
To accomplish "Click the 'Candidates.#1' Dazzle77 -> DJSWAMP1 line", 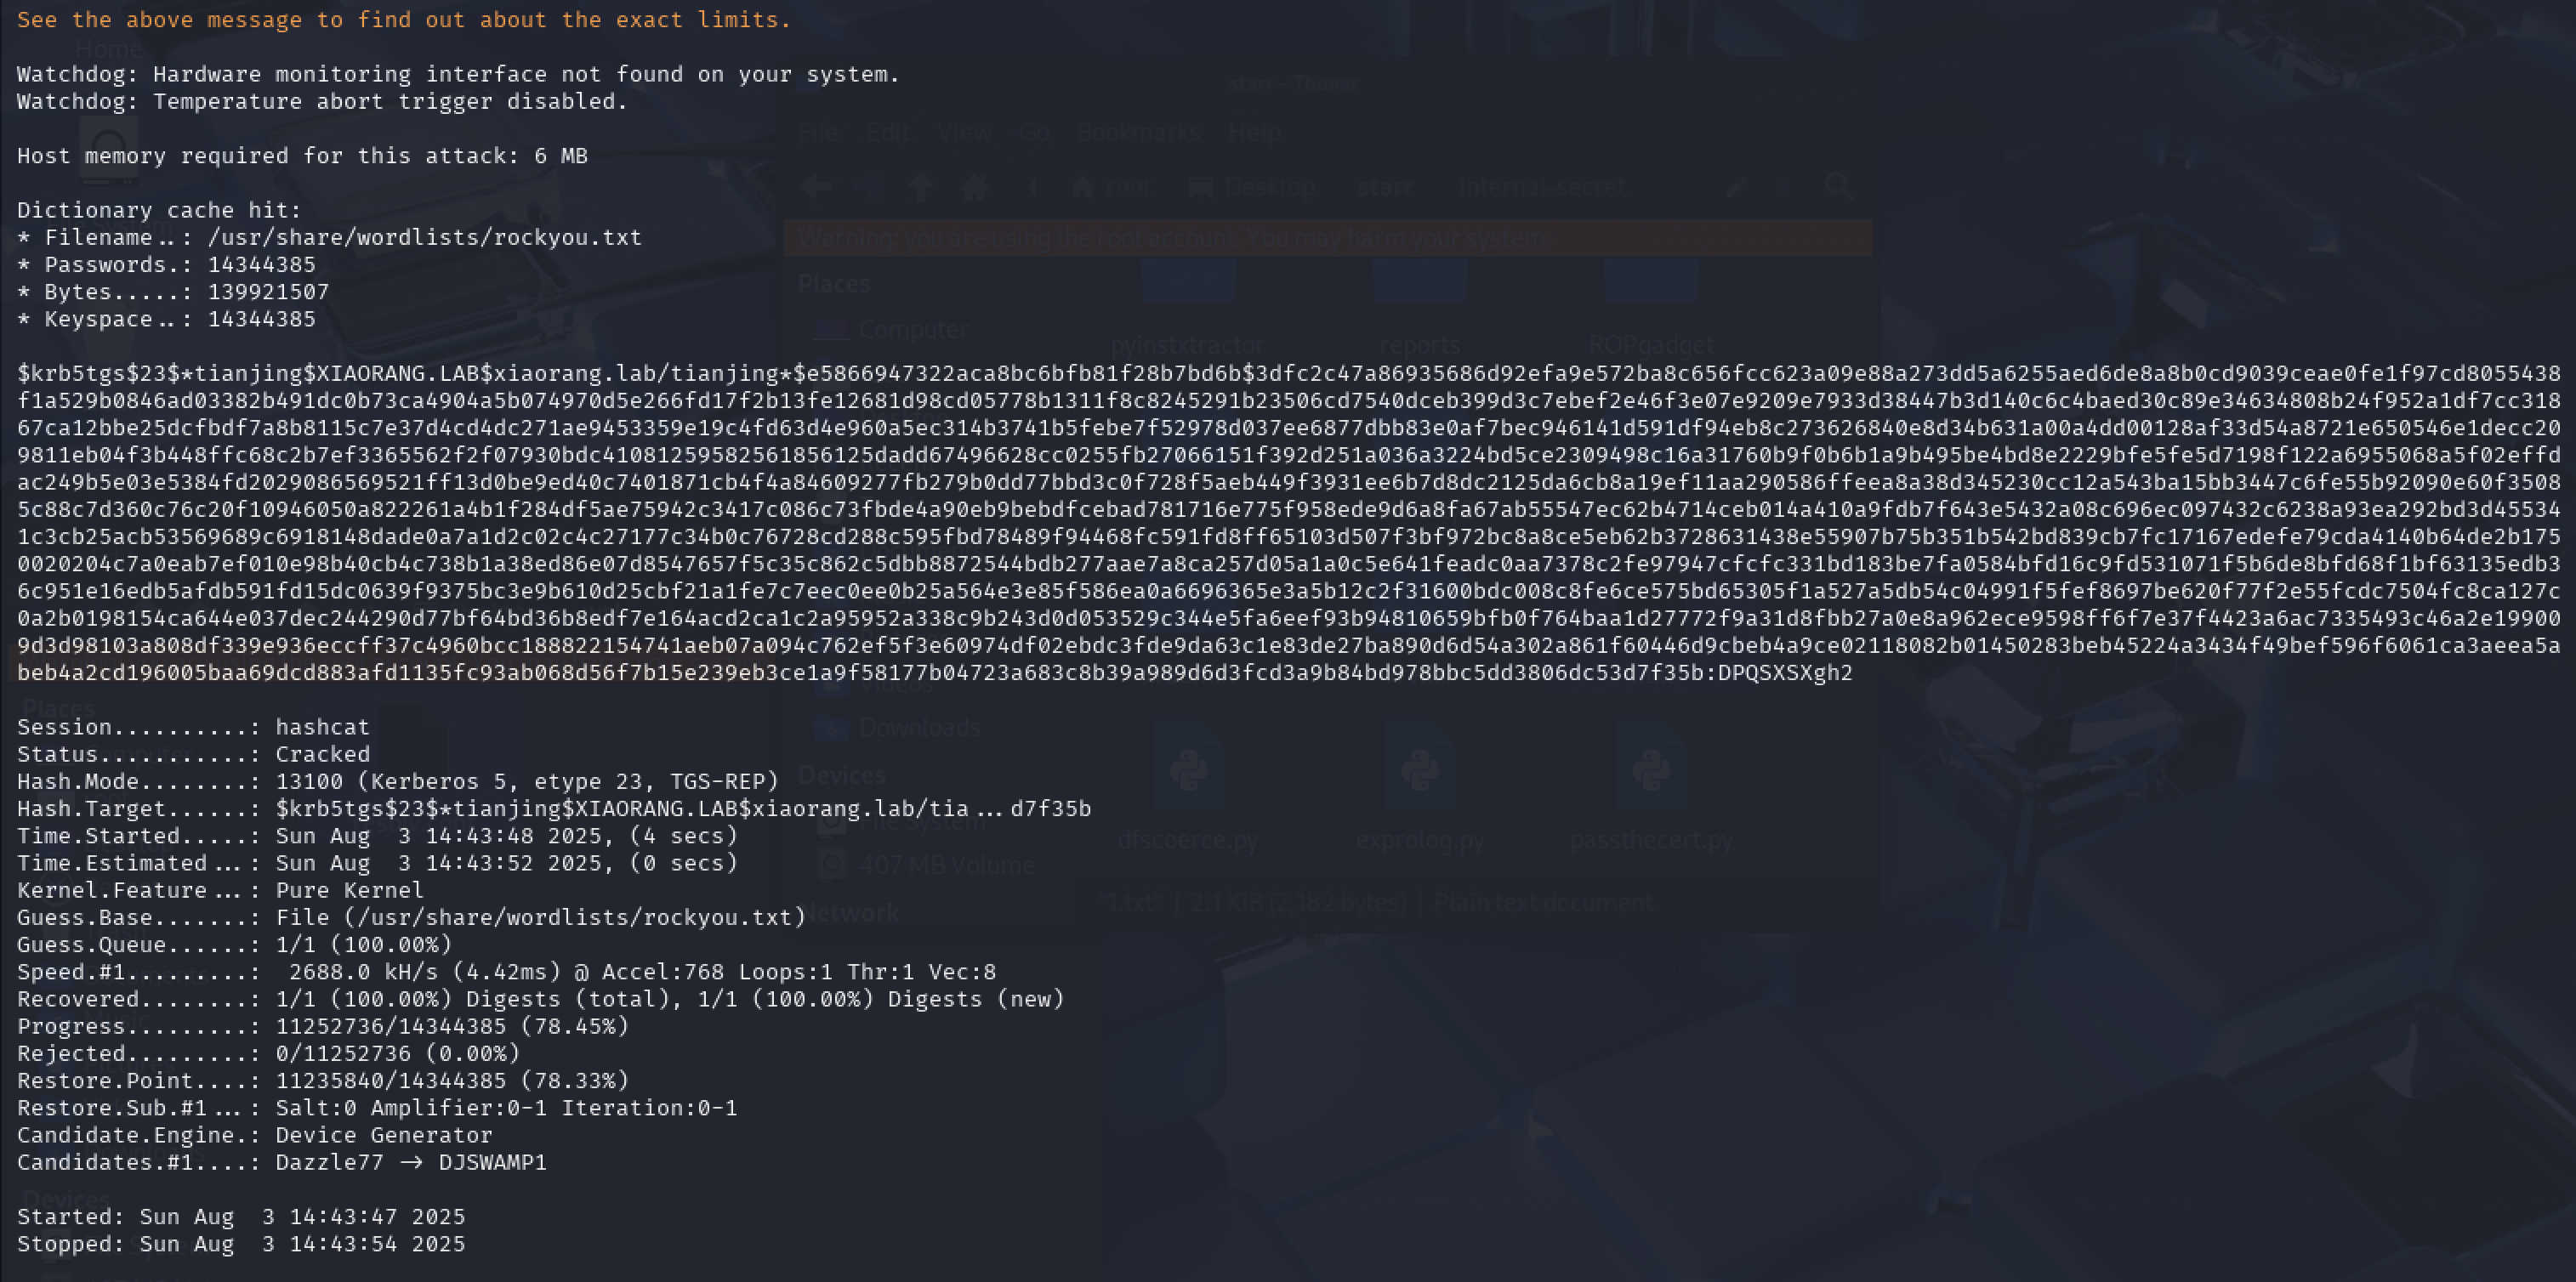I will pos(282,1162).
